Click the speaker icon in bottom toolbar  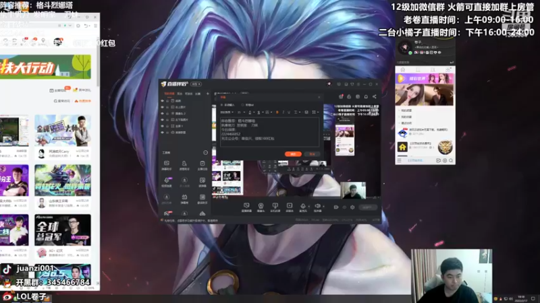(x=317, y=207)
